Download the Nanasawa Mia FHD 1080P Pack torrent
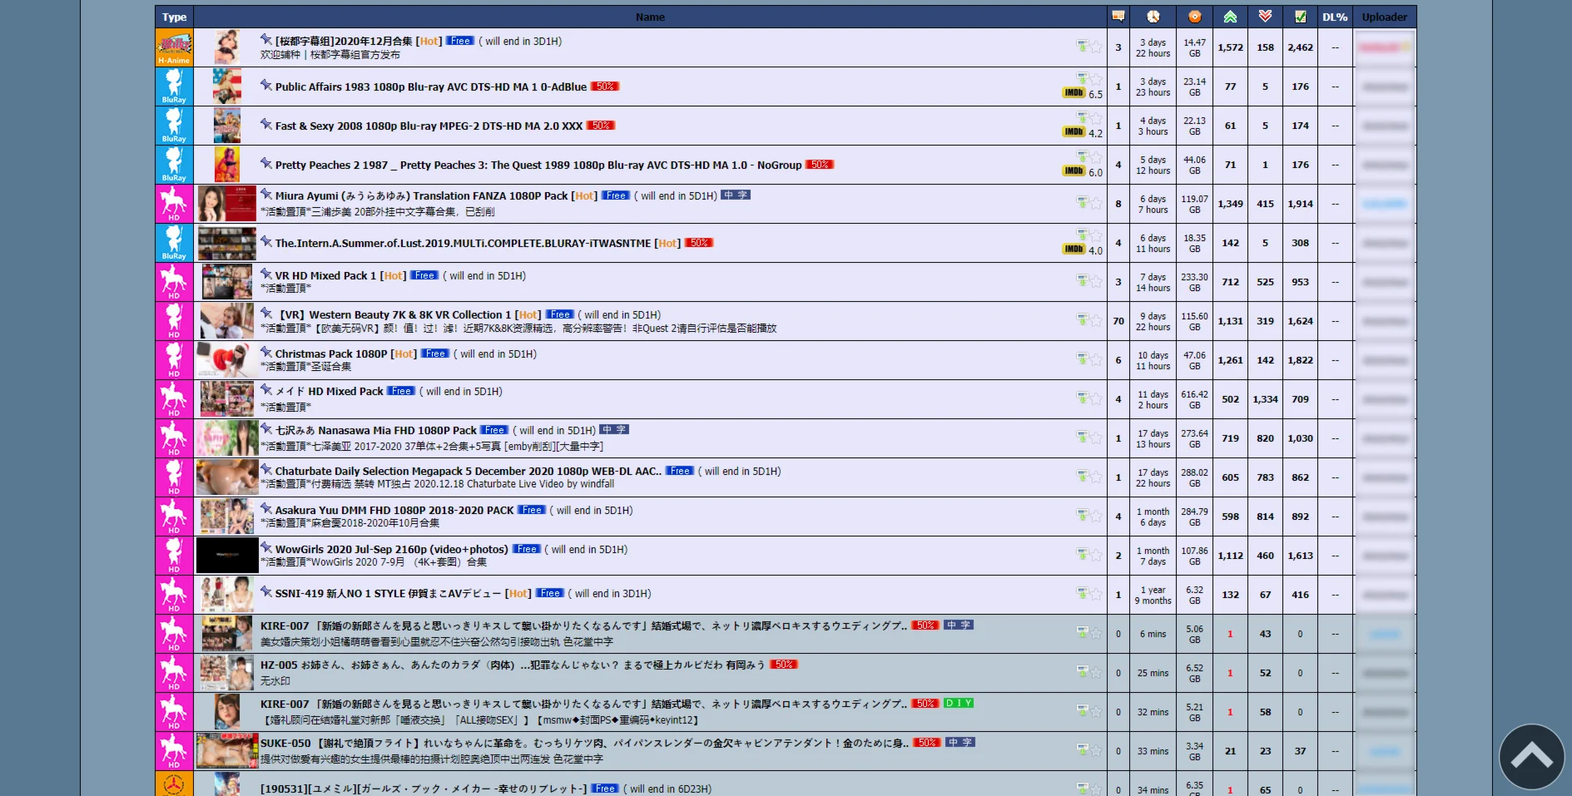This screenshot has height=796, width=1572. click(1082, 438)
